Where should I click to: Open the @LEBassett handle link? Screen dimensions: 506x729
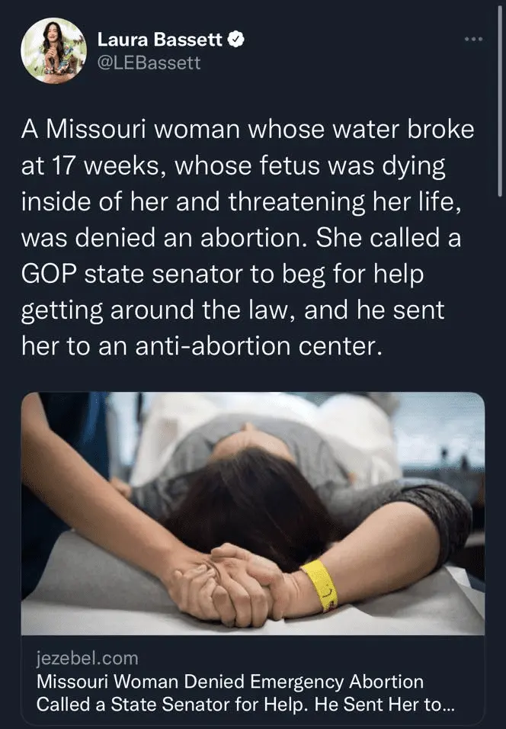click(149, 63)
